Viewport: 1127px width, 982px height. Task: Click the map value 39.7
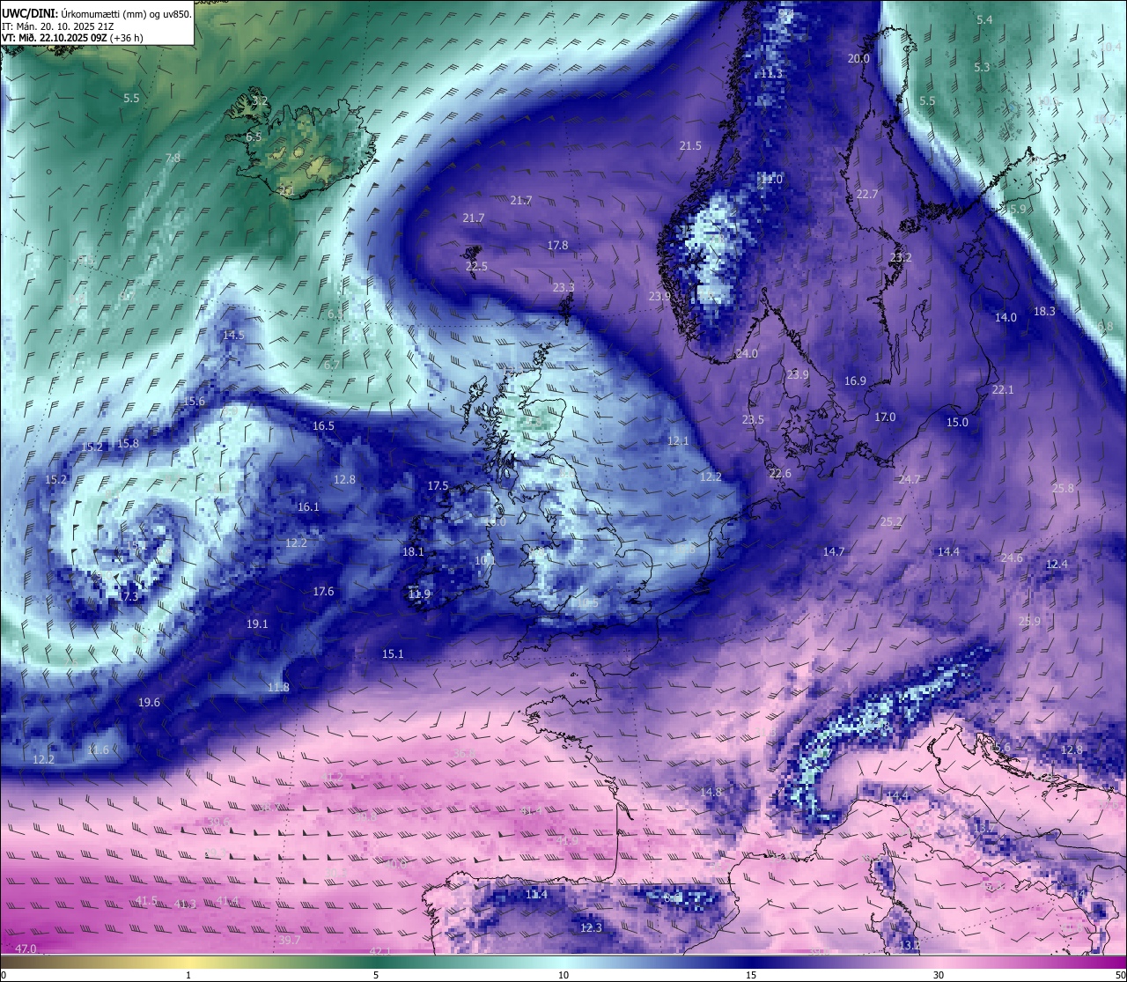[290, 941]
